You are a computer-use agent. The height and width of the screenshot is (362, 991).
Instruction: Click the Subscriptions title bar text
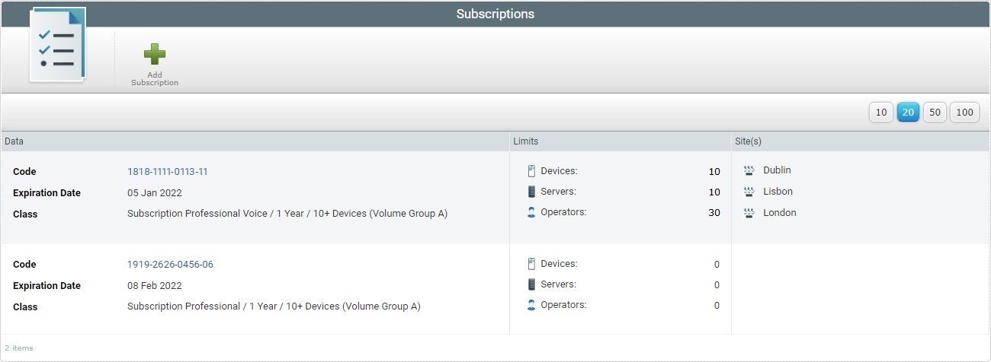click(x=496, y=14)
